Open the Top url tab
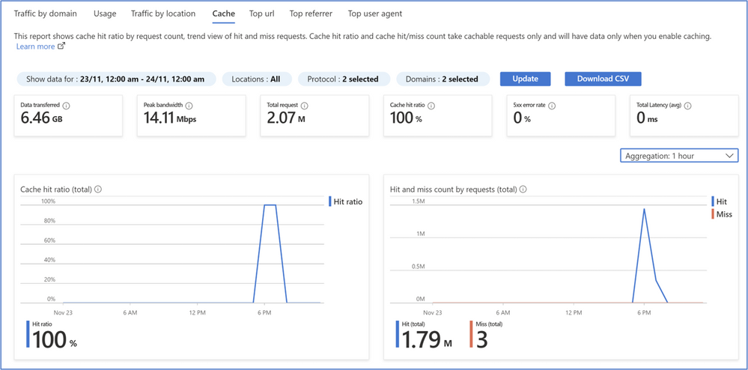The height and width of the screenshot is (370, 748). click(261, 13)
